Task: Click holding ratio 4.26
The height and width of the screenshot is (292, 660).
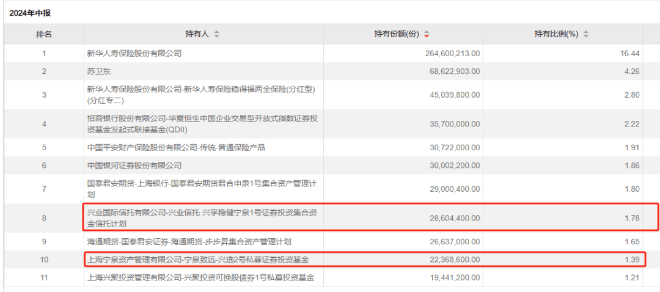Action: (633, 71)
